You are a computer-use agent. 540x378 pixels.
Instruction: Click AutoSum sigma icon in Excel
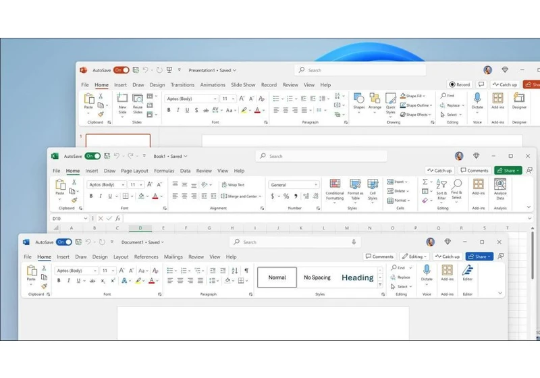[425, 182]
